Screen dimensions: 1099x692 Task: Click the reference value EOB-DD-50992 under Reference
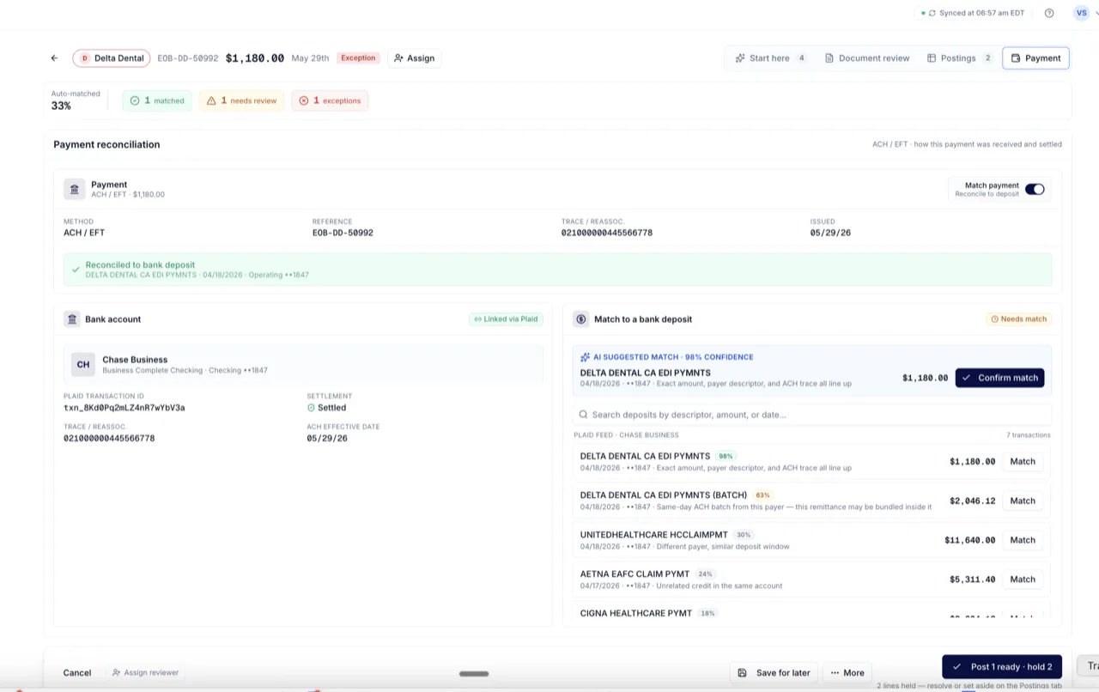point(343,233)
